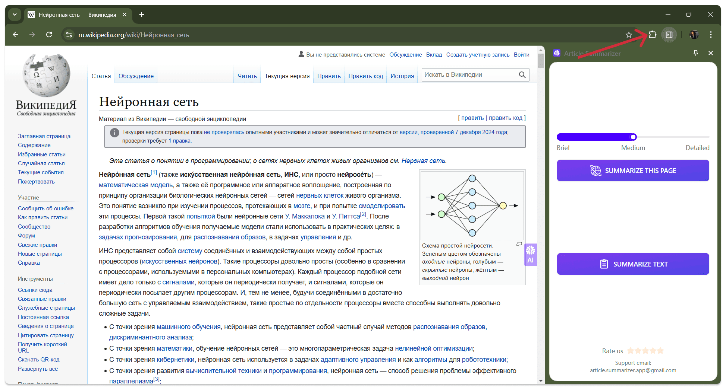Open a new browser tab
726x389 pixels.
point(142,15)
